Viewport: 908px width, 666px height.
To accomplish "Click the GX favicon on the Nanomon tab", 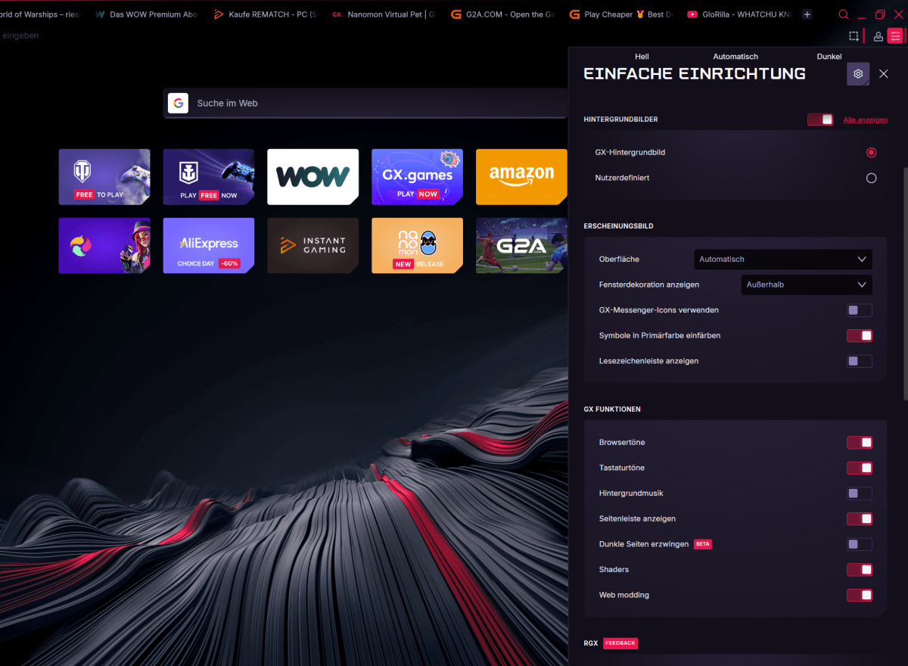I will [x=337, y=14].
